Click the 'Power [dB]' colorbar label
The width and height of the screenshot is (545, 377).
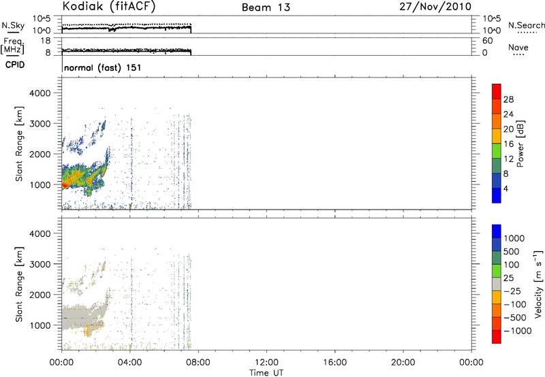tap(520, 144)
